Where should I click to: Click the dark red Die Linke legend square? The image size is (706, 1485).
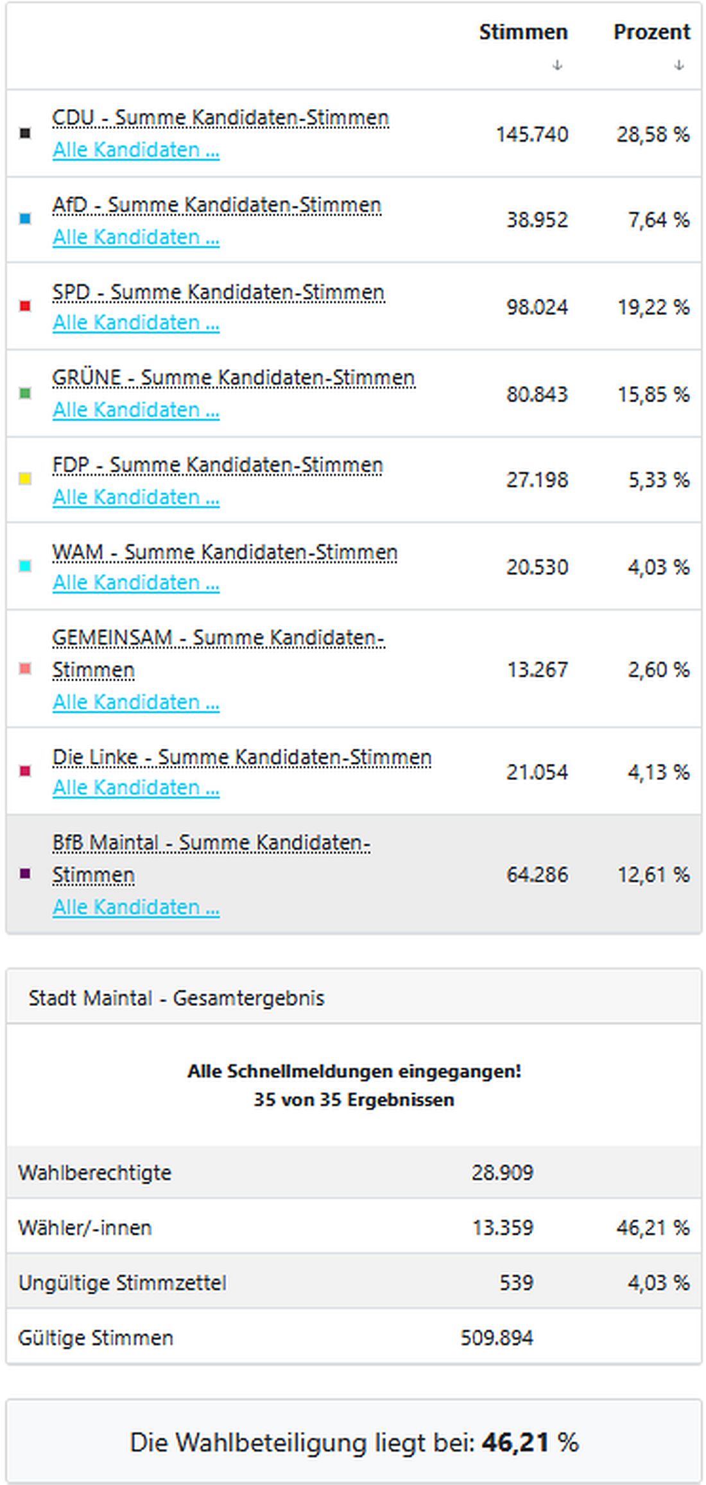coord(24,771)
